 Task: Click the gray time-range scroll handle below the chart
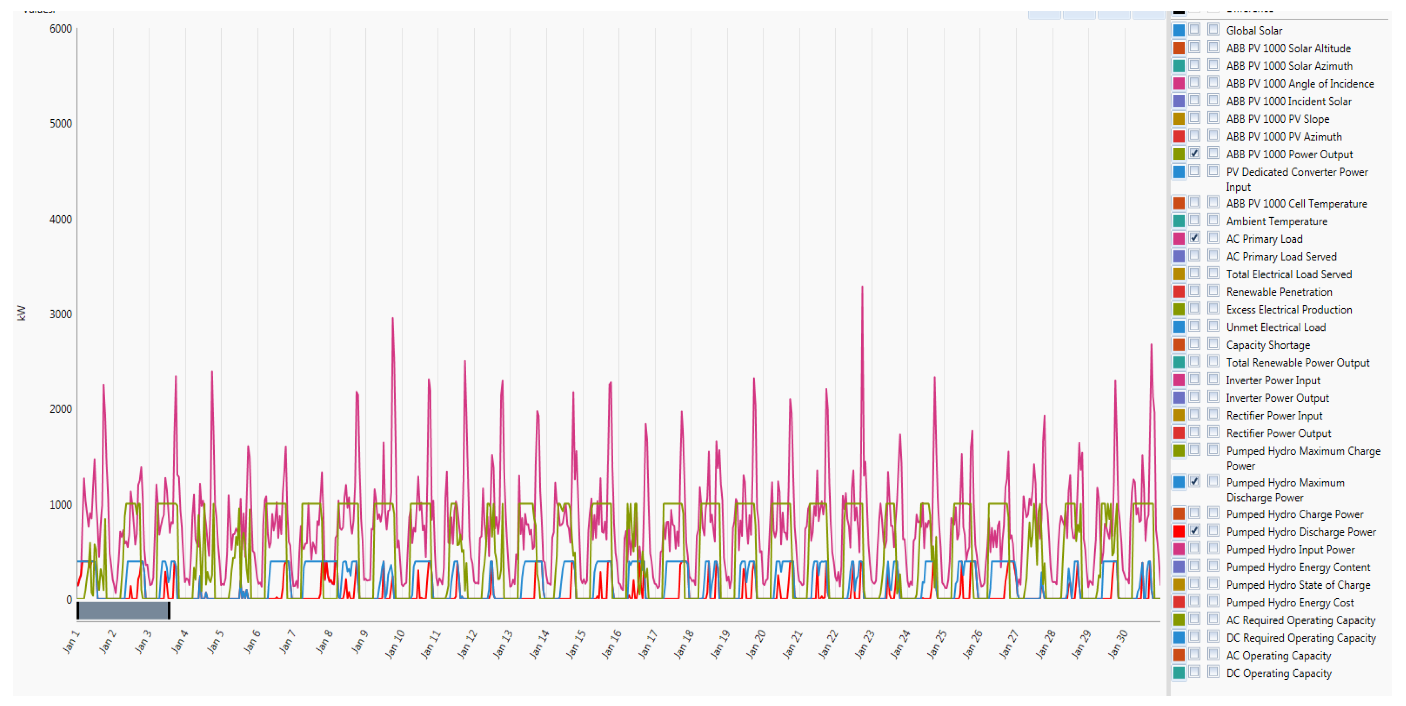pos(123,611)
